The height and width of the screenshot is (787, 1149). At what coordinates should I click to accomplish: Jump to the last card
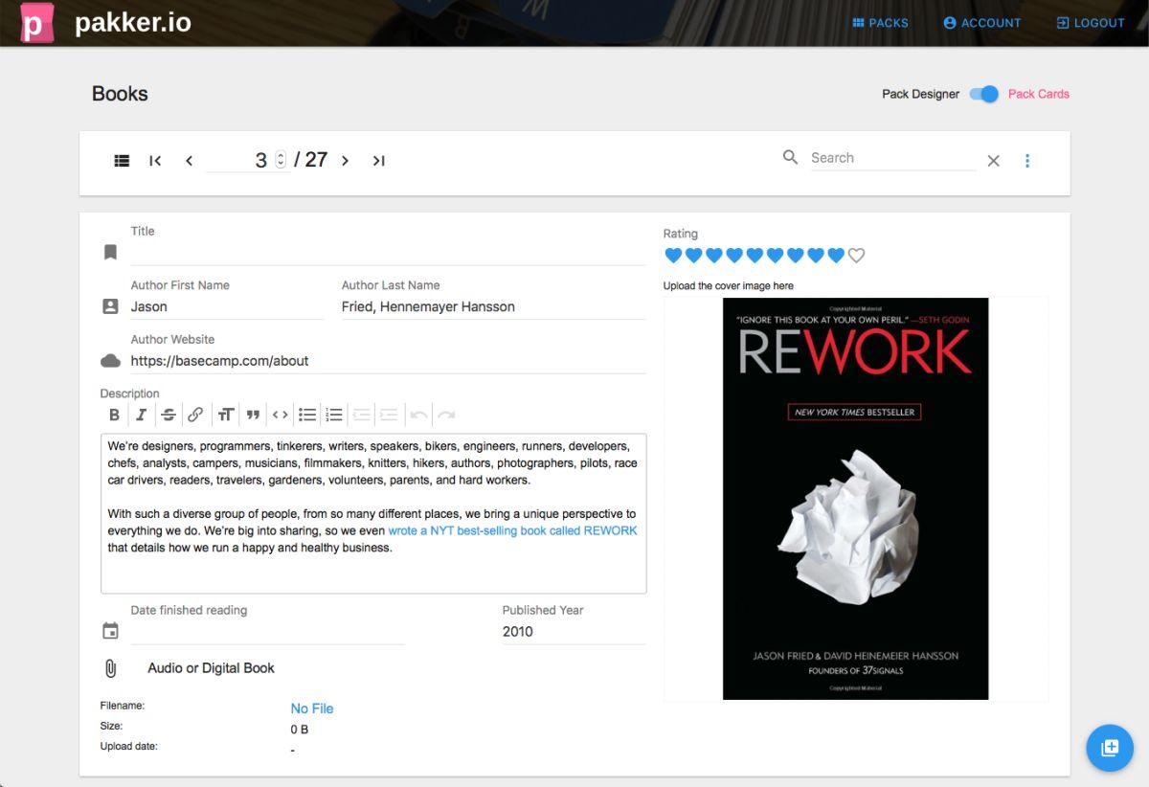(379, 161)
